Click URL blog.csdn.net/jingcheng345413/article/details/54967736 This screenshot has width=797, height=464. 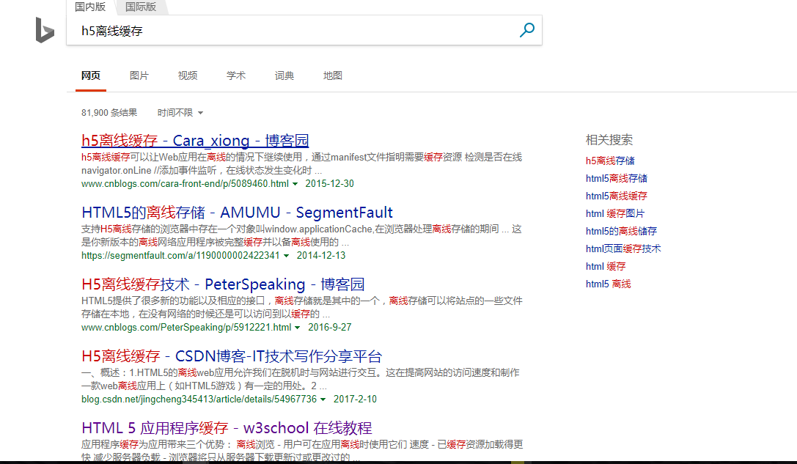[199, 399]
